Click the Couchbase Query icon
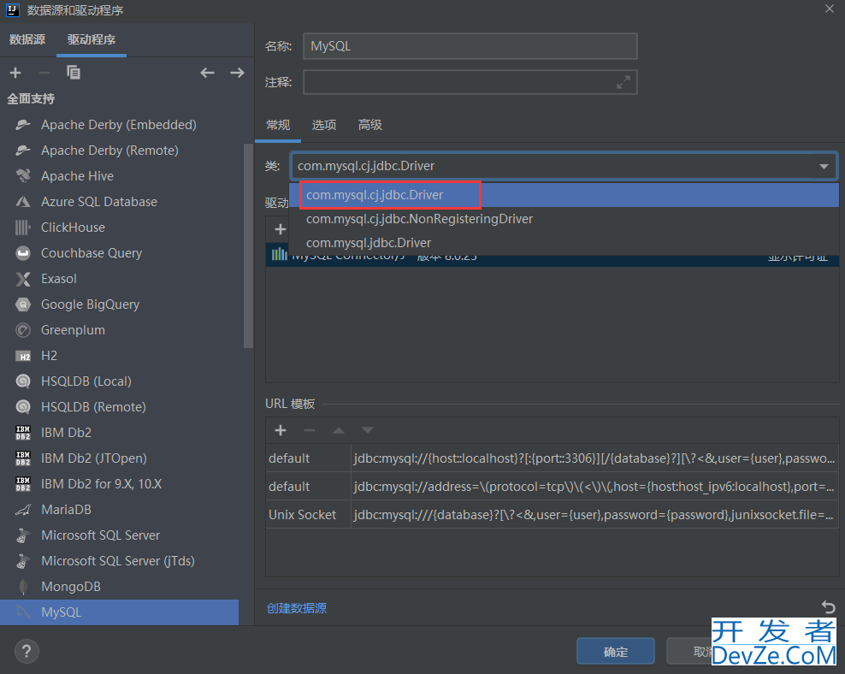The height and width of the screenshot is (674, 845). [22, 253]
